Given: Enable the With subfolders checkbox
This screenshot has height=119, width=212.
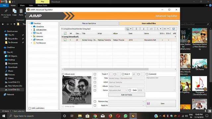Looking at the screenshot, I should tap(30, 108).
